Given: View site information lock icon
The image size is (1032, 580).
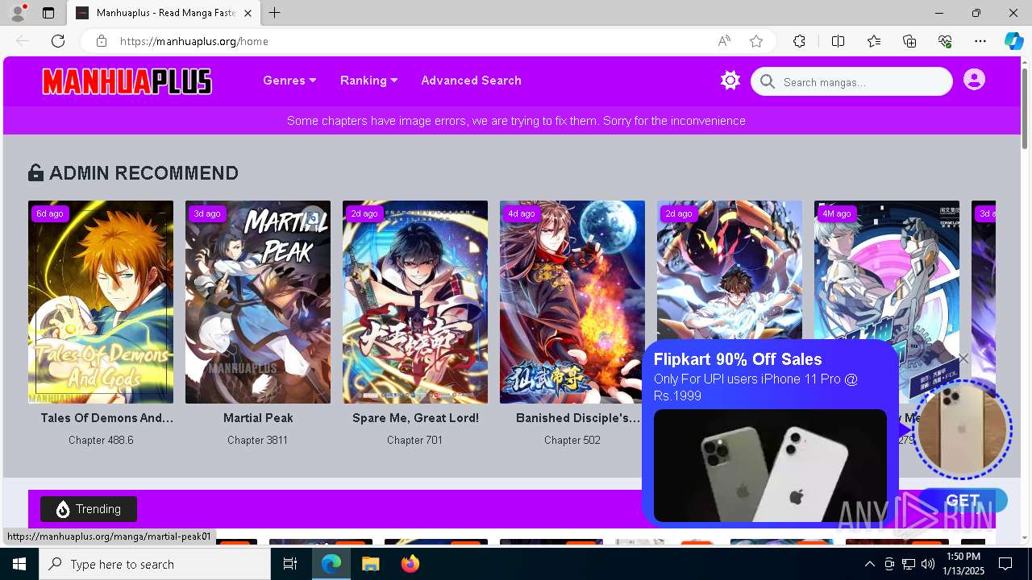Looking at the screenshot, I should point(101,41).
